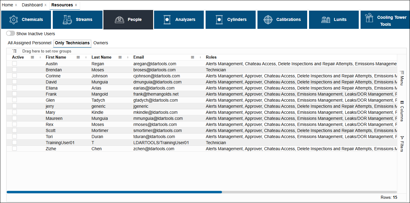The height and width of the screenshot is (203, 410).
Task: Open the Chemicals resource tile
Action: click(x=26, y=20)
